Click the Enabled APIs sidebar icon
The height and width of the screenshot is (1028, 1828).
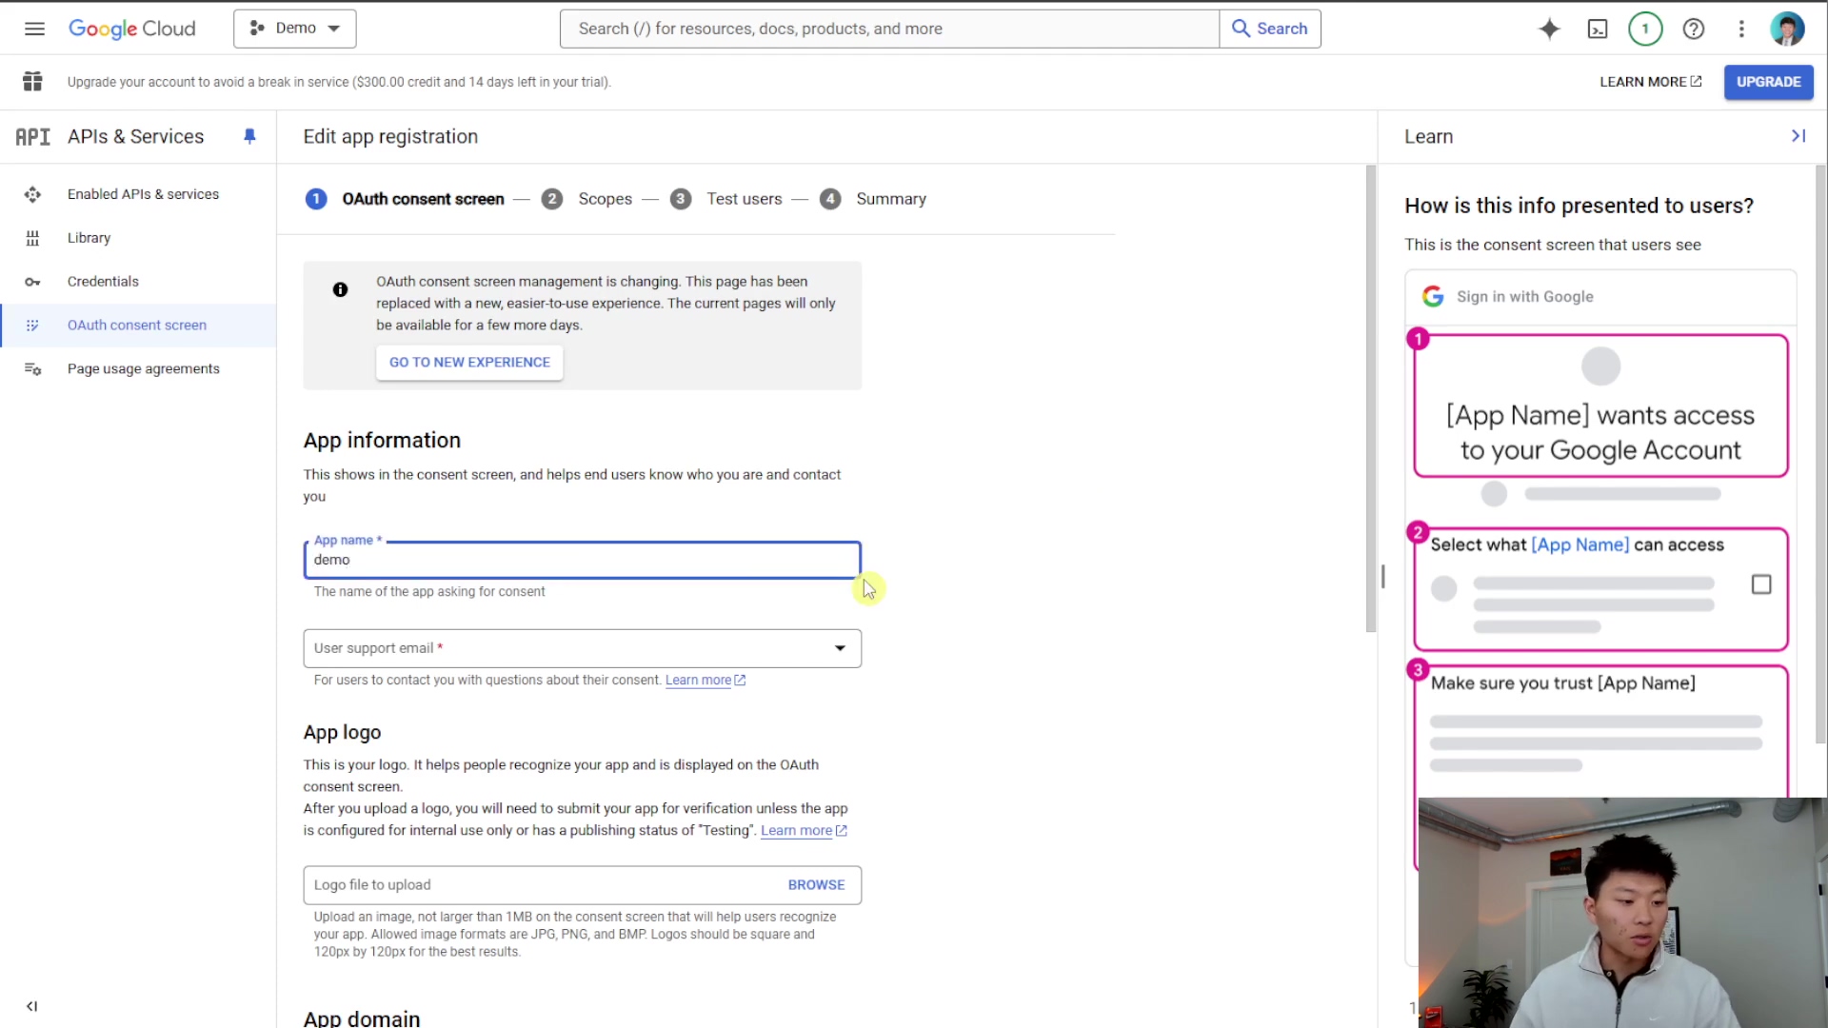pyautogui.click(x=32, y=194)
